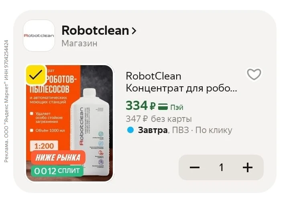Click the Robotclean shop logo
Viewport: 287px width, 203px height.
(39, 36)
